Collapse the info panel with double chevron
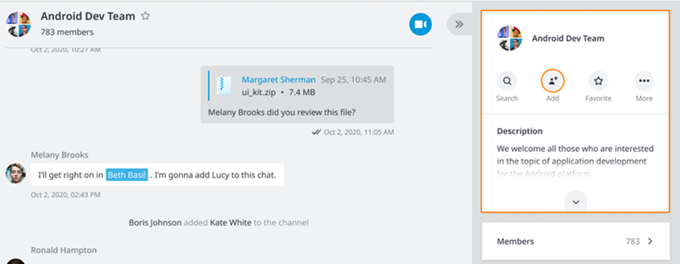 click(459, 25)
